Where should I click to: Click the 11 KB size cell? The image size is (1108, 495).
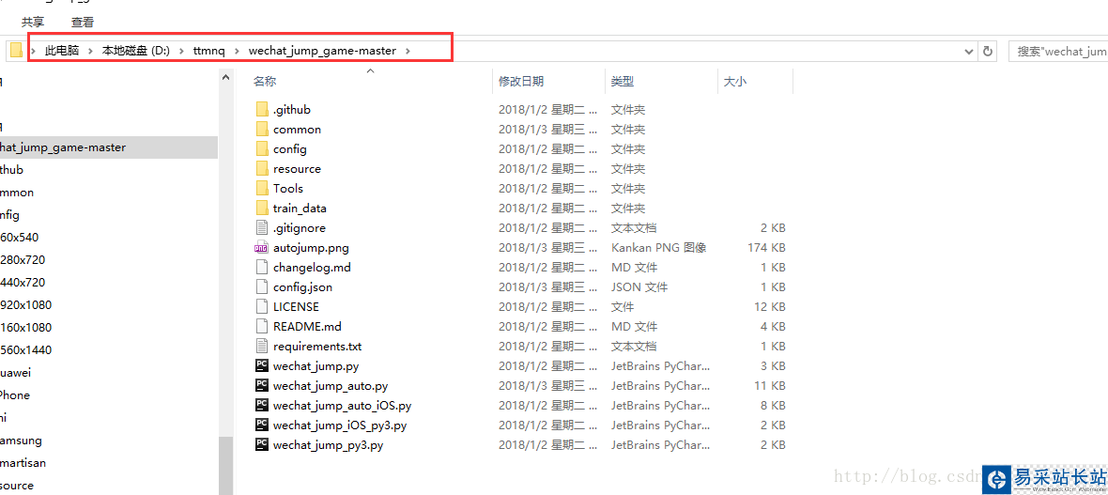point(769,386)
